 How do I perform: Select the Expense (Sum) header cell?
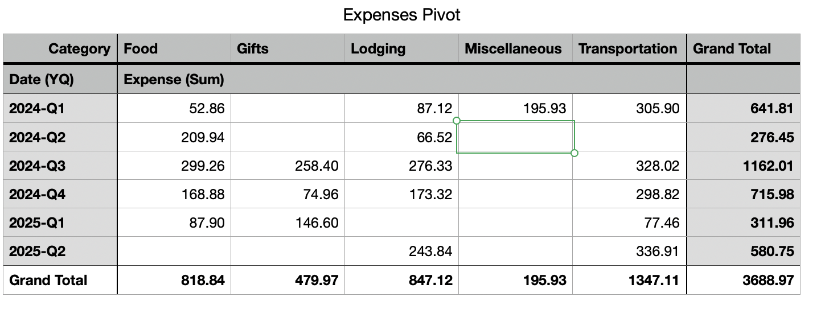[x=174, y=80]
